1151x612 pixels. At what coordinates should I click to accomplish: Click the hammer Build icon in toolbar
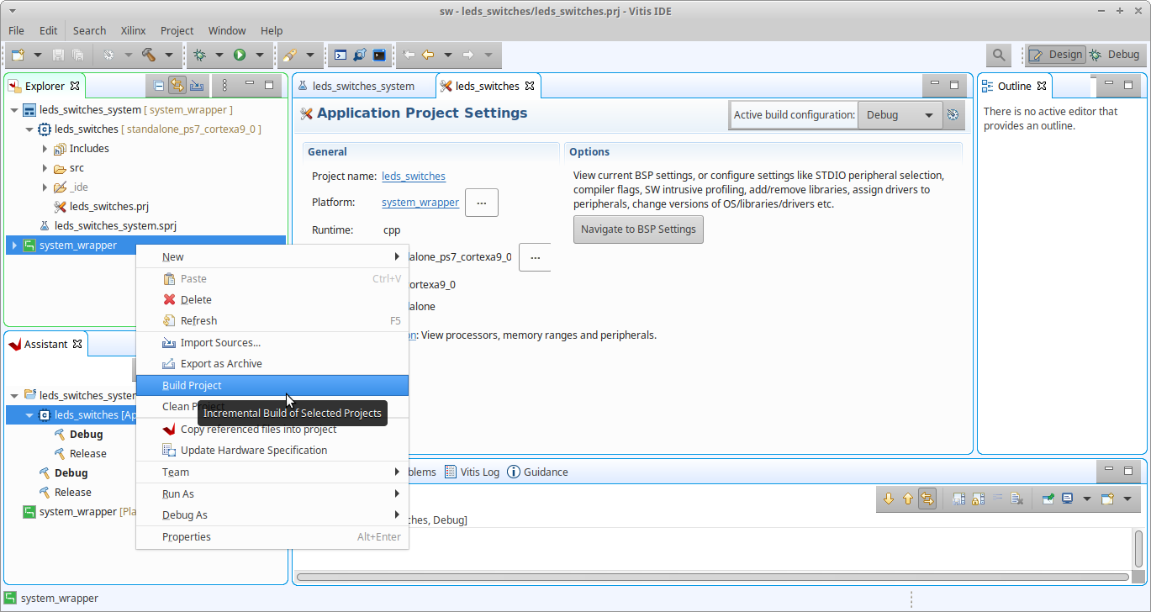(x=149, y=55)
